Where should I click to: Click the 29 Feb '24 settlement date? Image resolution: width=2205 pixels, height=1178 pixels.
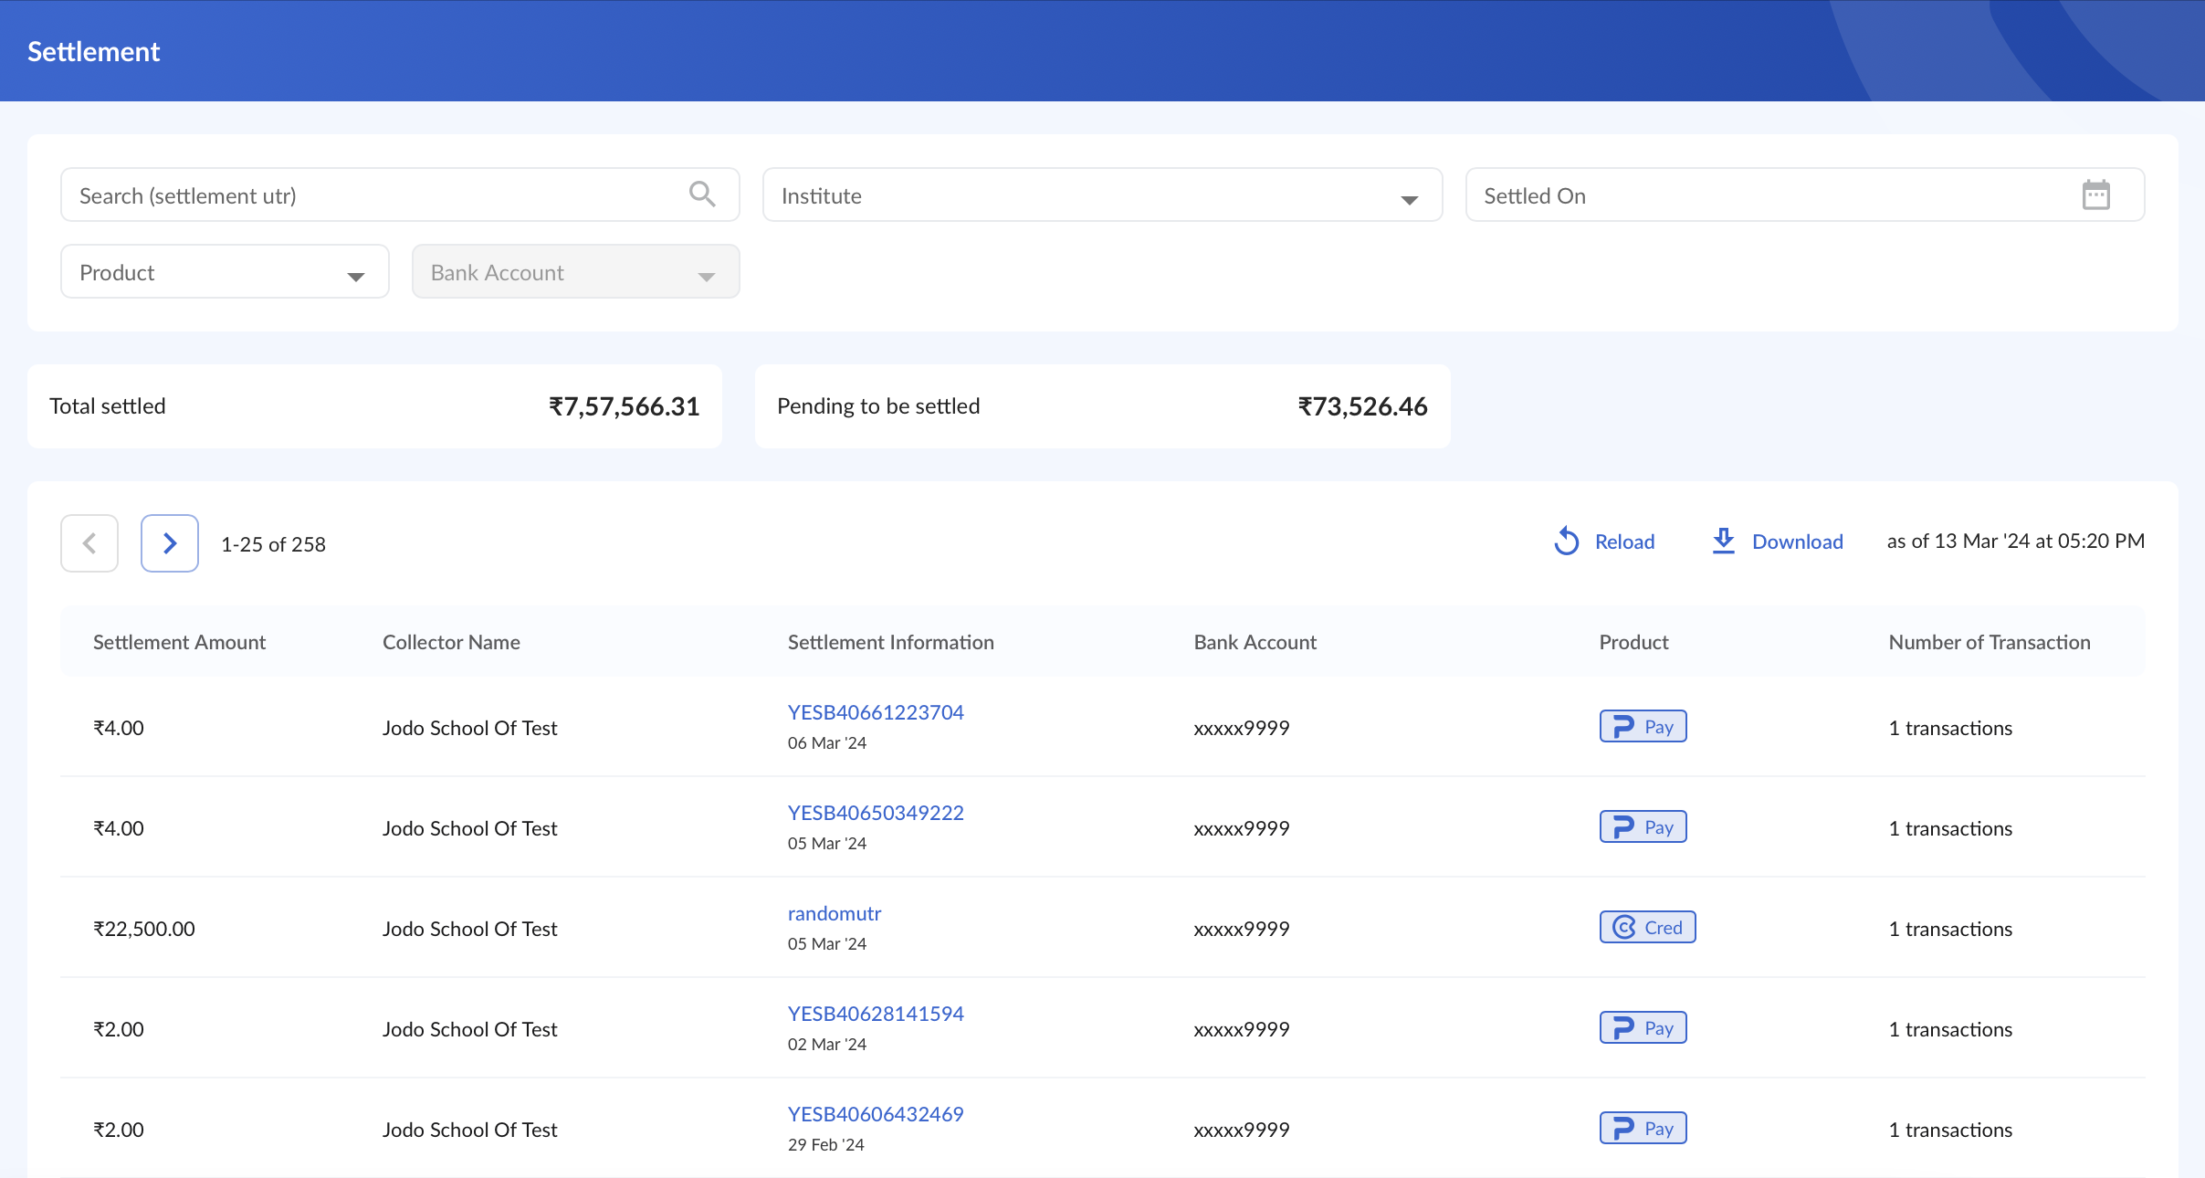click(826, 1145)
